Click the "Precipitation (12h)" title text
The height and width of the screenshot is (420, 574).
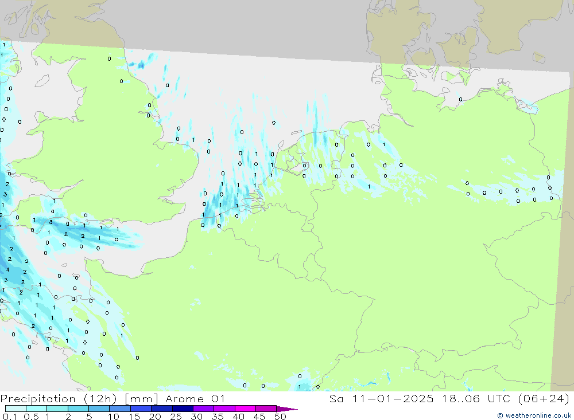click(x=59, y=399)
